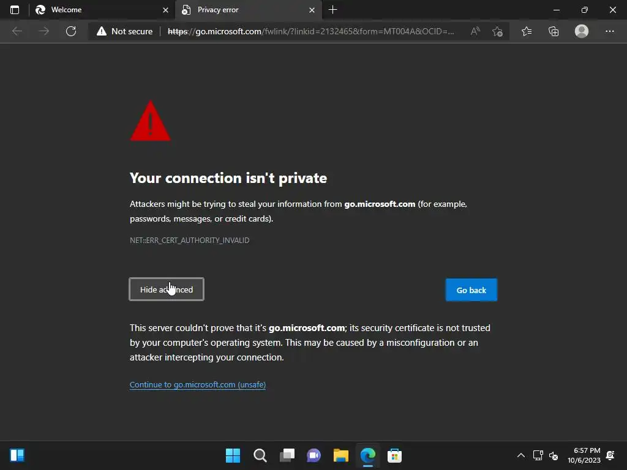Click Microsoft Edge taskbar icon
The height and width of the screenshot is (470, 627).
pos(367,455)
